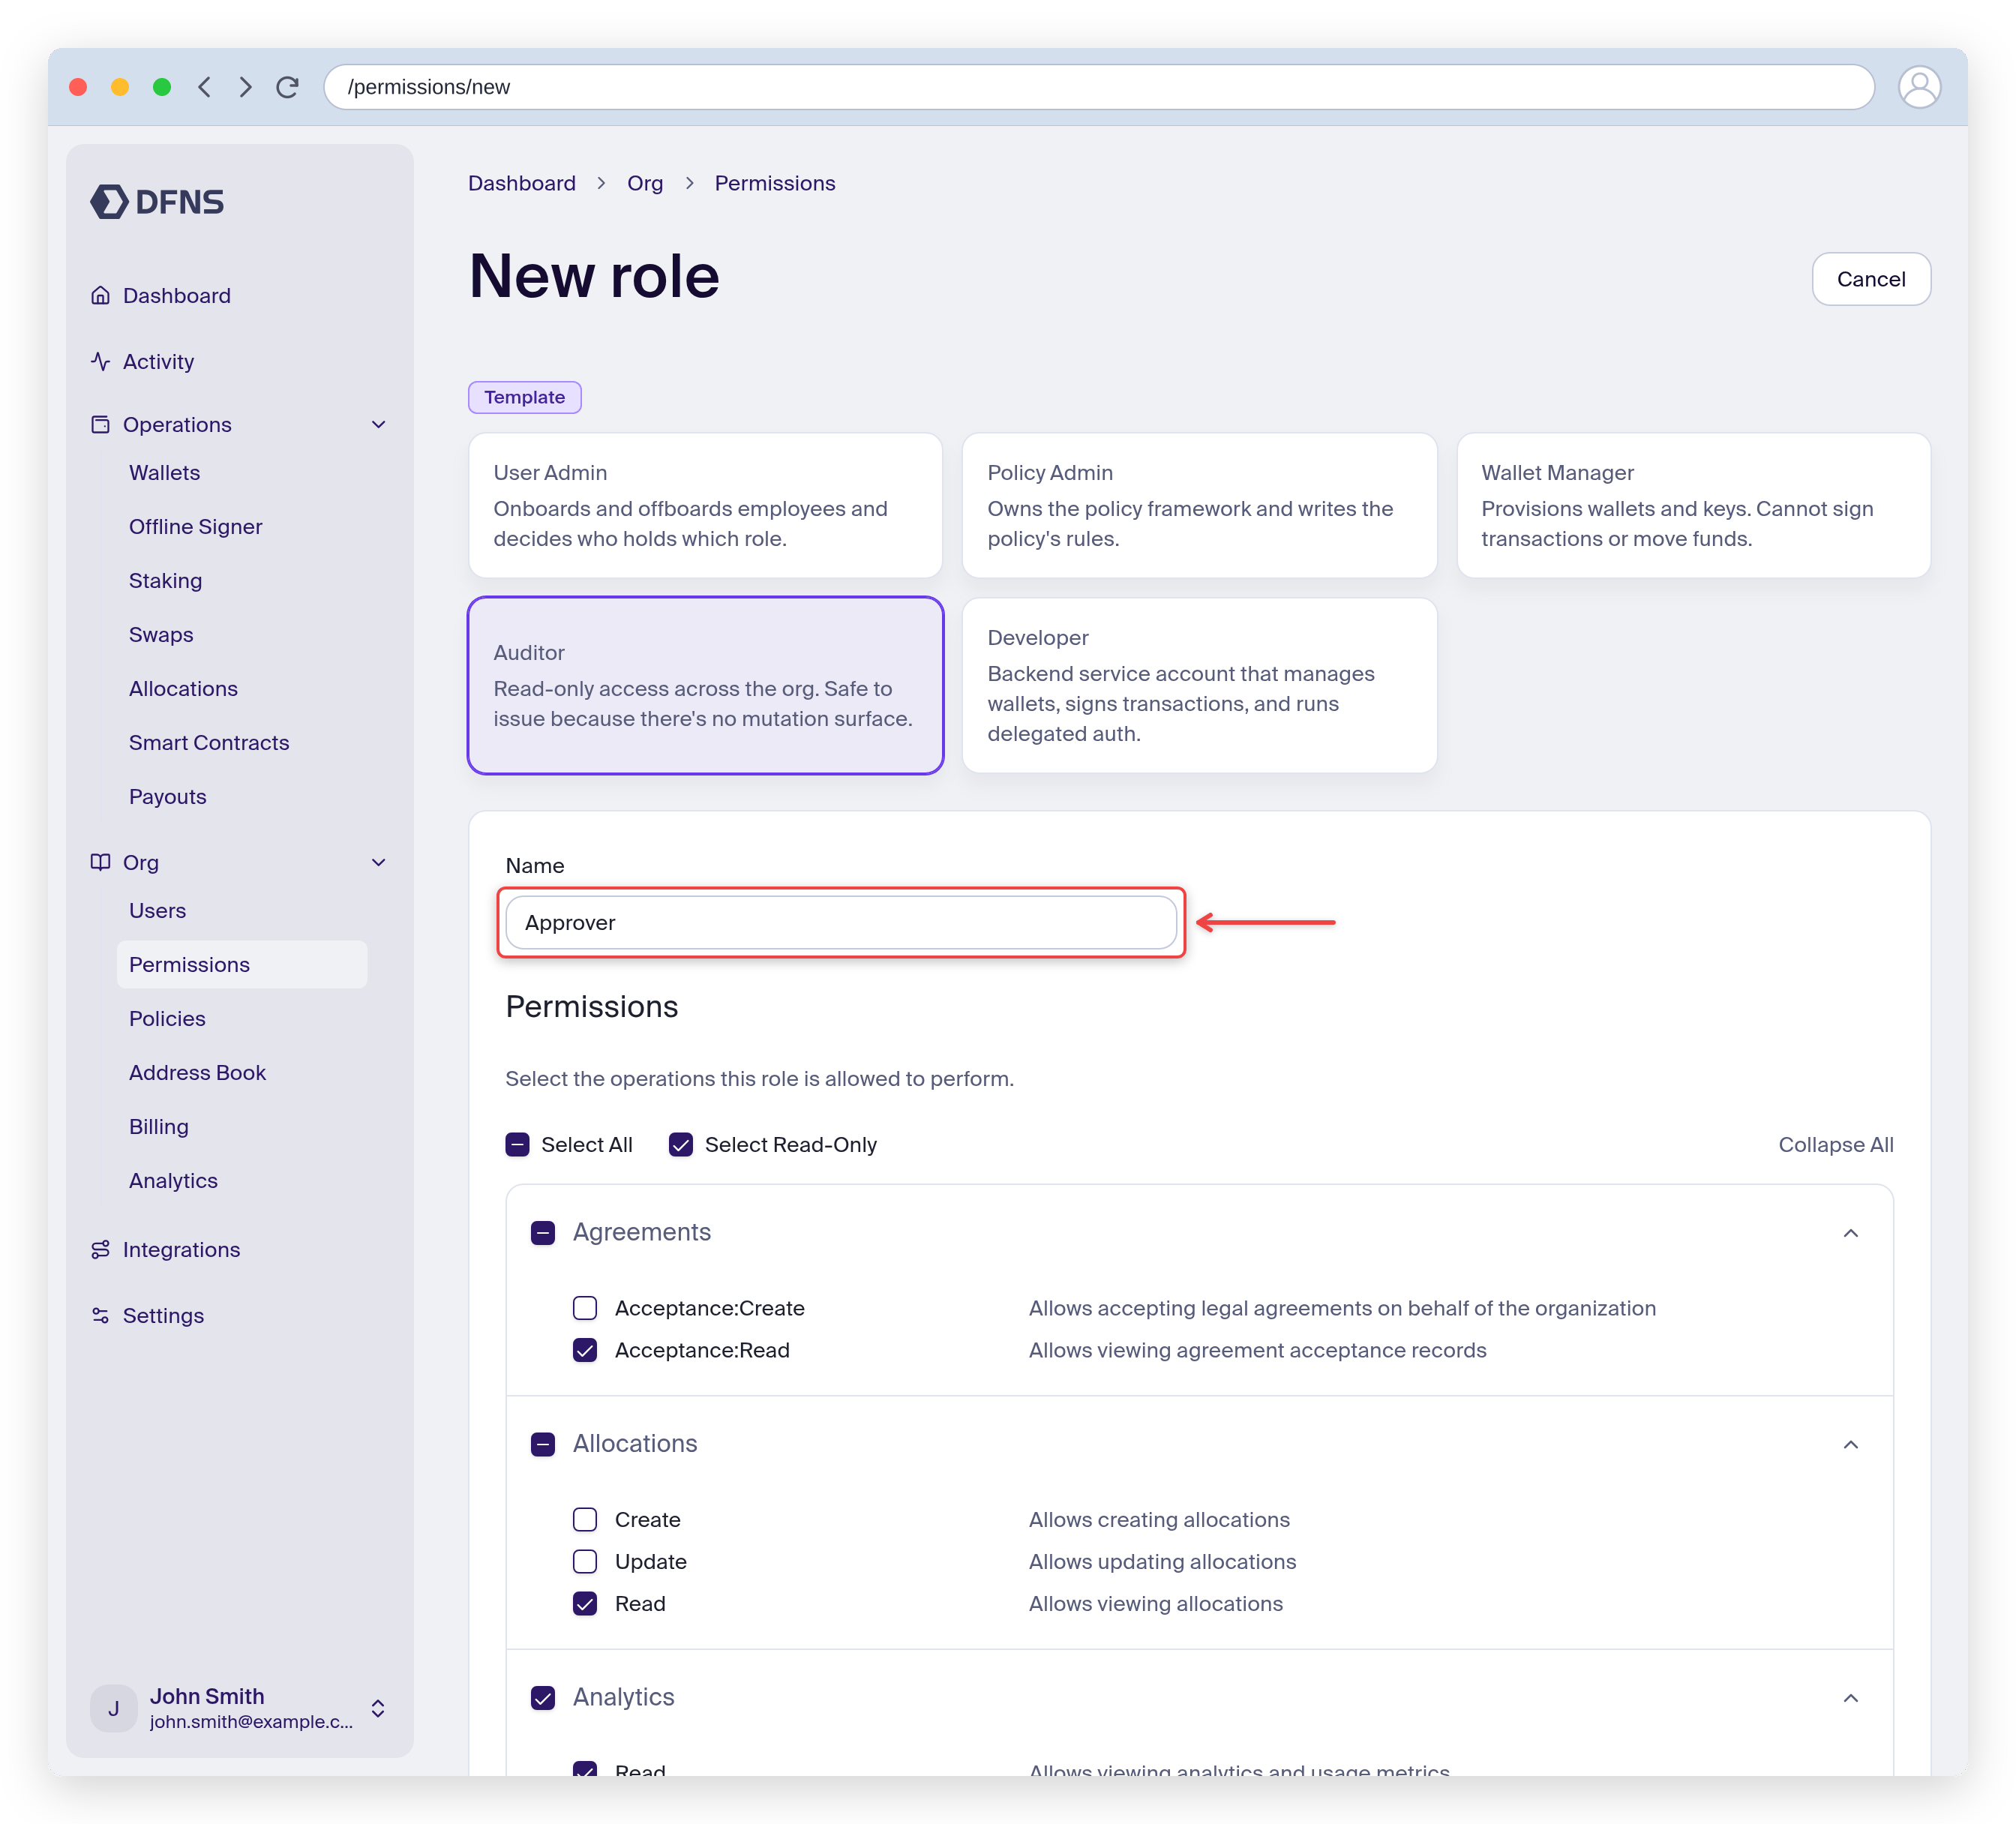Select the Auditor template card
The height and width of the screenshot is (1824, 2016).
(x=705, y=685)
